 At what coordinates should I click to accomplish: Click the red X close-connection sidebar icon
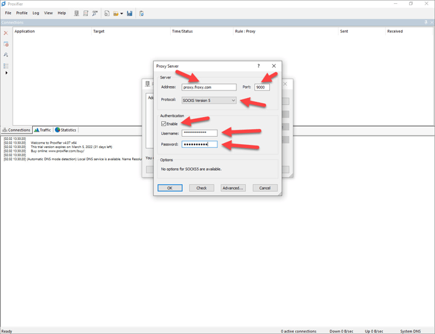[x=6, y=33]
